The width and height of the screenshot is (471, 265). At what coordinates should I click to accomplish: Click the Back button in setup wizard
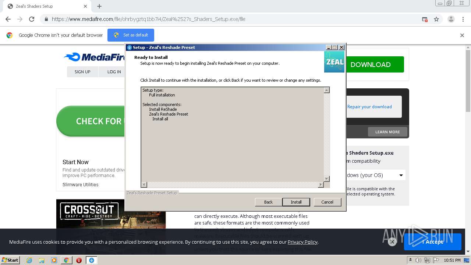point(268,202)
